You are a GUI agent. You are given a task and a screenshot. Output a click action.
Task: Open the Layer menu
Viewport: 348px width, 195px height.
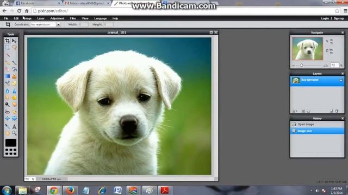pos(41,18)
